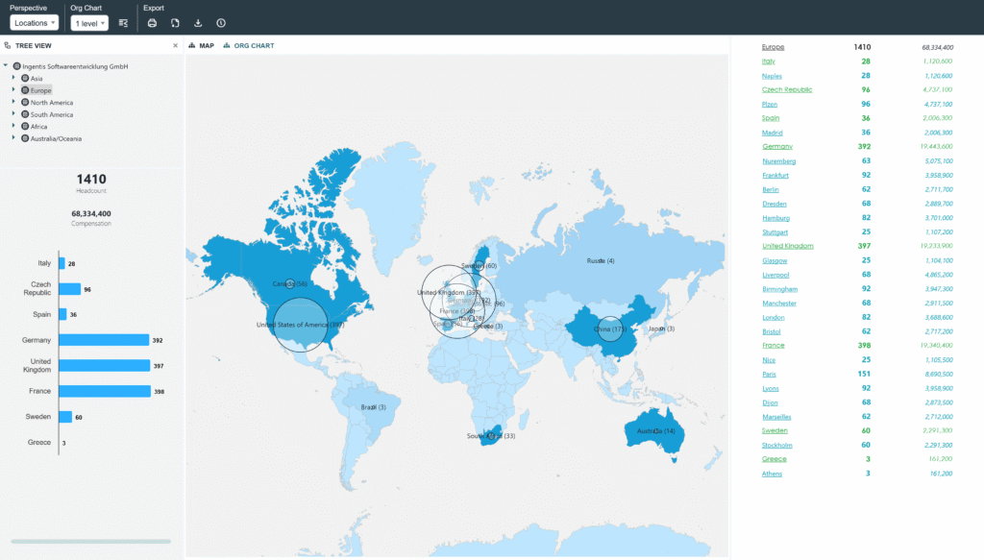Screen dimensions: 984x560
Task: Open the Czech Republic link
Action: pos(787,89)
